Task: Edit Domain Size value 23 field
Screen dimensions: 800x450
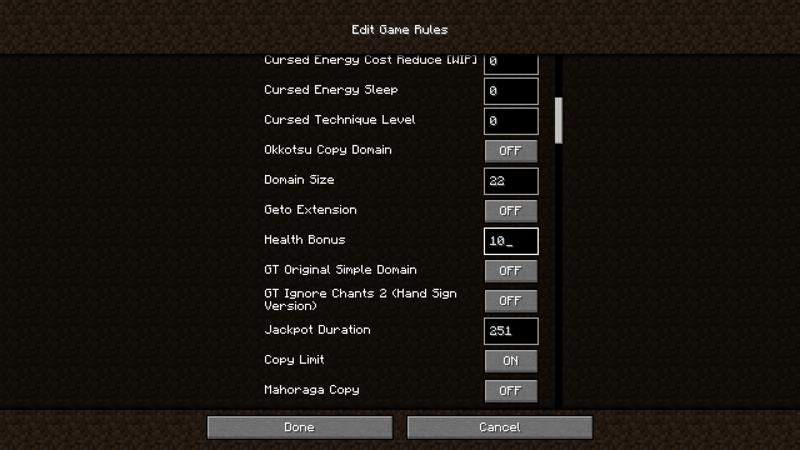Action: coord(510,181)
